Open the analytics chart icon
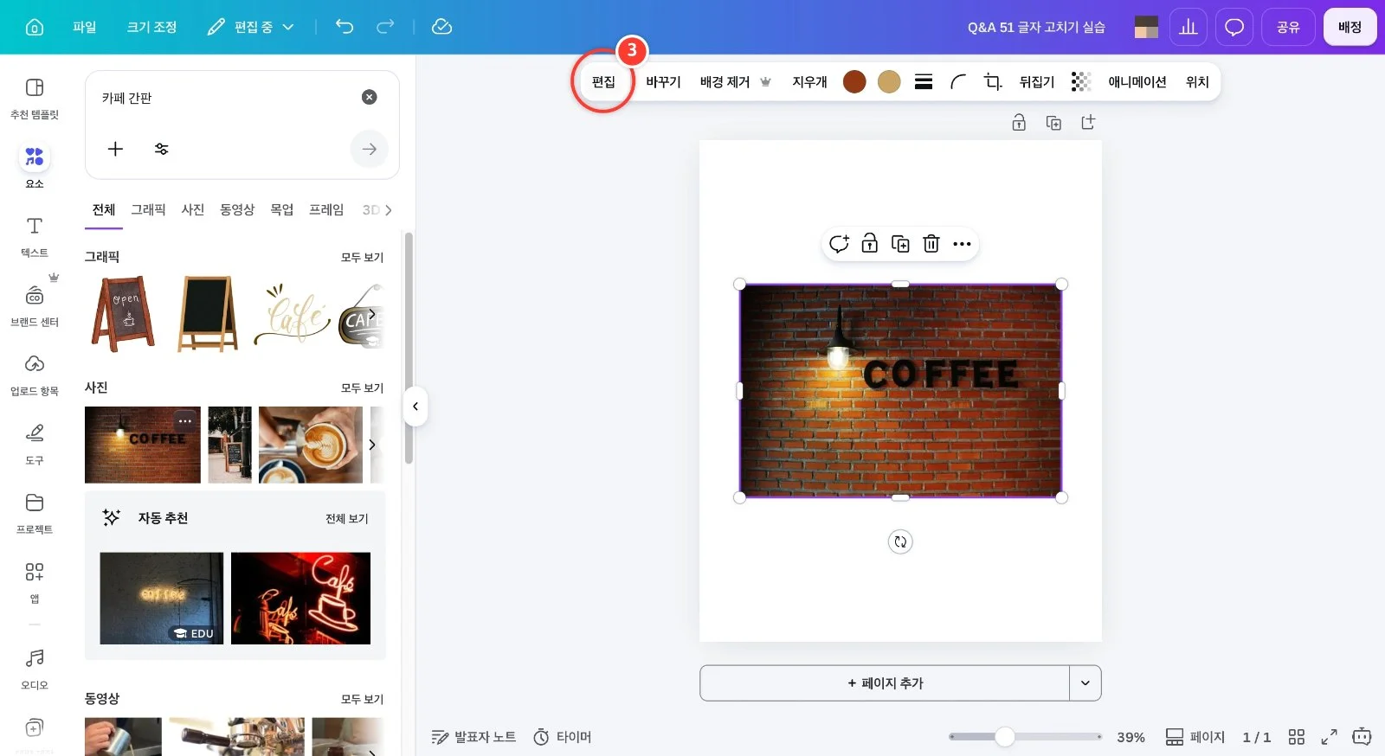 (1189, 27)
